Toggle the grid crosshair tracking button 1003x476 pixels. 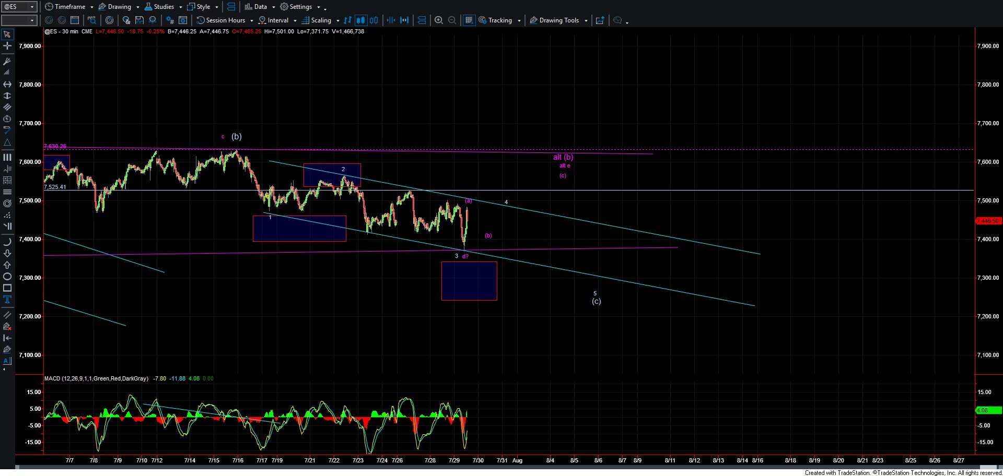469,20
